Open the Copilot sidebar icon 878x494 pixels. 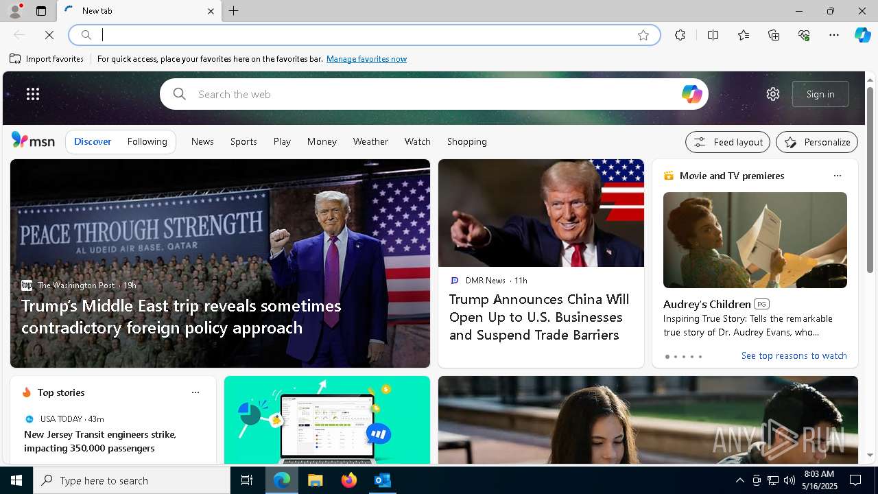[x=862, y=35]
